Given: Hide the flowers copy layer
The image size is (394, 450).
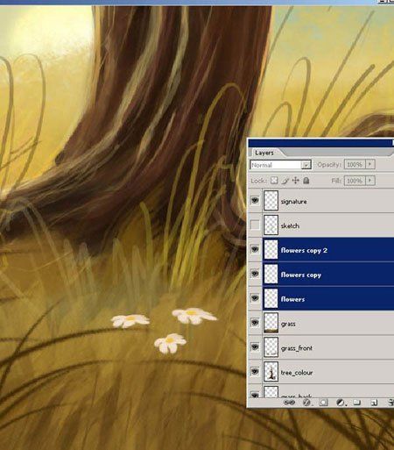Looking at the screenshot, I should 255,274.
